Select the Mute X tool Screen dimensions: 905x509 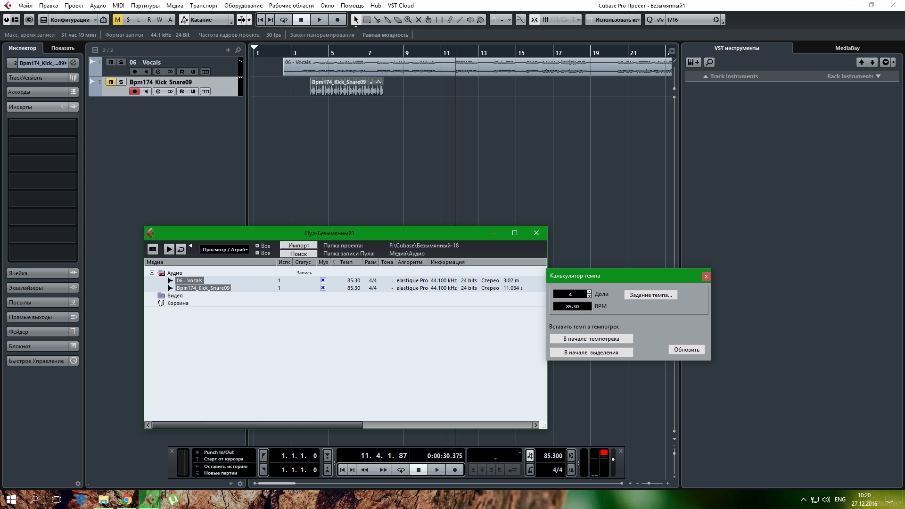[x=419, y=20]
